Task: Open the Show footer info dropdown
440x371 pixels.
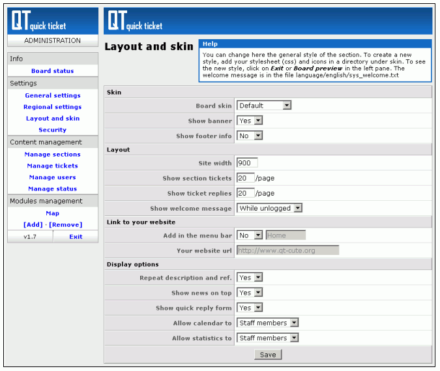Action: 250,136
